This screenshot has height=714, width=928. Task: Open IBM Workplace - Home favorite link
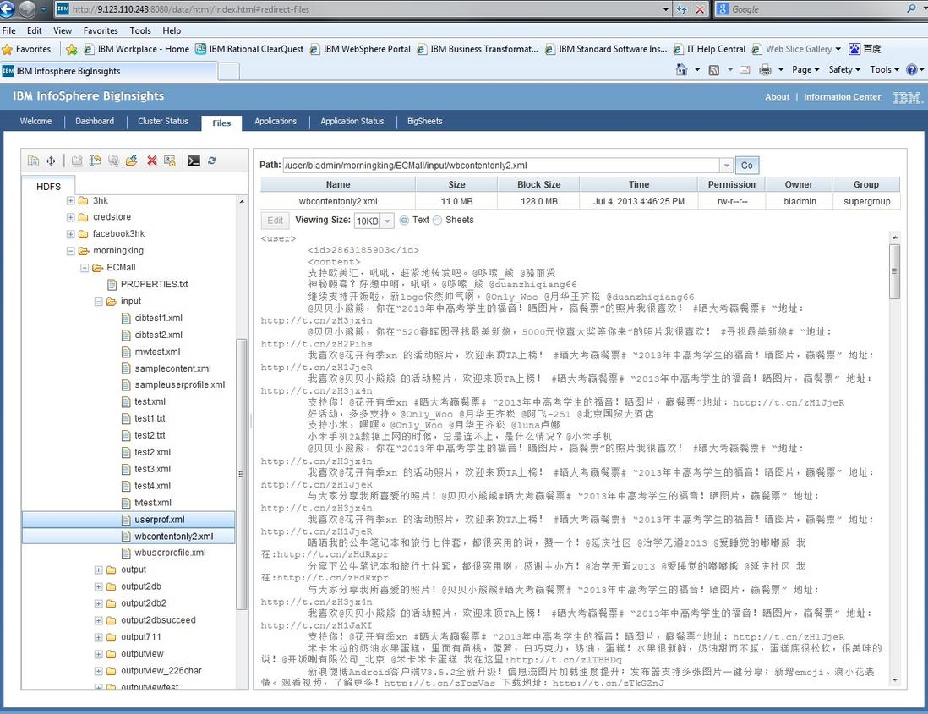(x=137, y=49)
